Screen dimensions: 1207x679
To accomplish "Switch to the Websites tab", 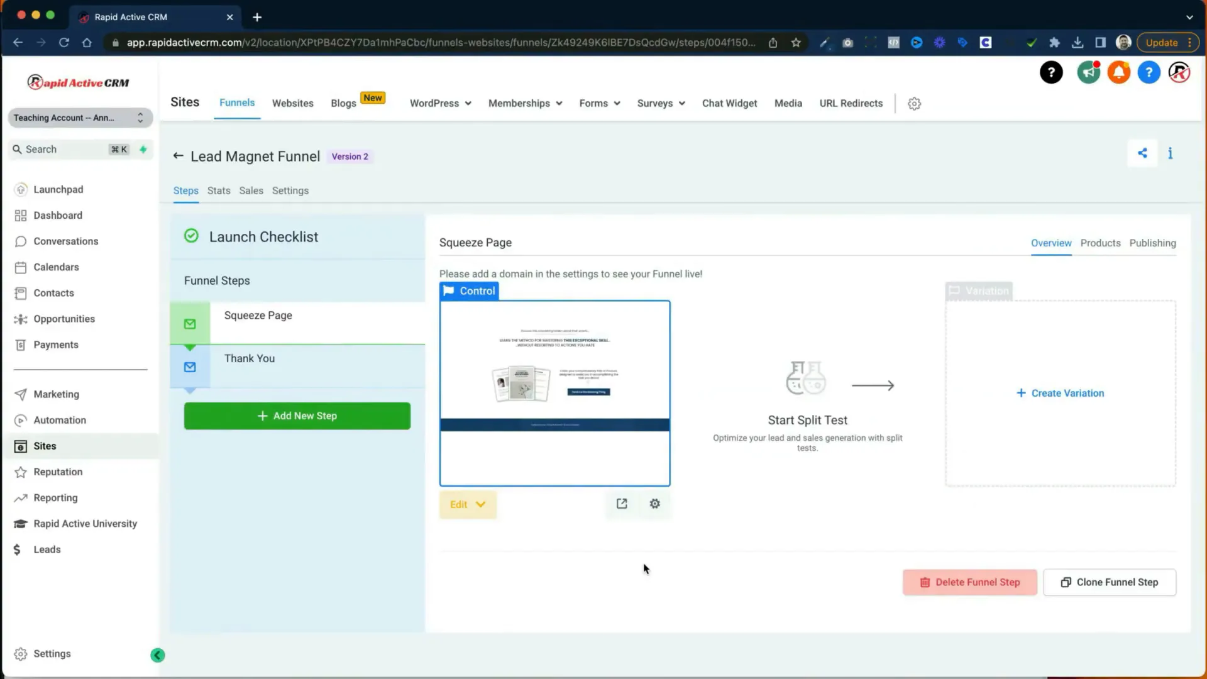I will pyautogui.click(x=292, y=103).
